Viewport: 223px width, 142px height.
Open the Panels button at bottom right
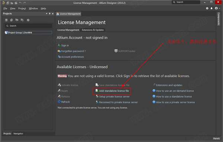pyautogui.click(x=216, y=138)
